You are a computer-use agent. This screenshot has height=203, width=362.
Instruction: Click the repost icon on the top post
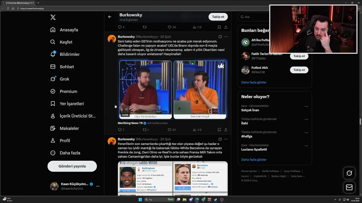[145, 27]
